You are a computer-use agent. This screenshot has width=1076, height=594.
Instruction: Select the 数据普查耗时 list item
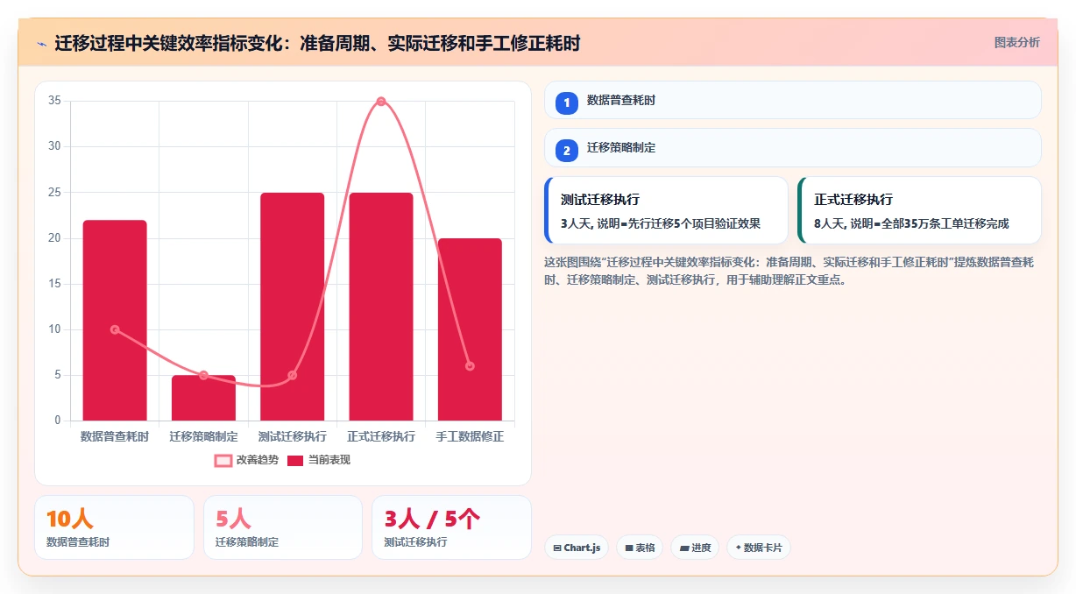tap(792, 100)
